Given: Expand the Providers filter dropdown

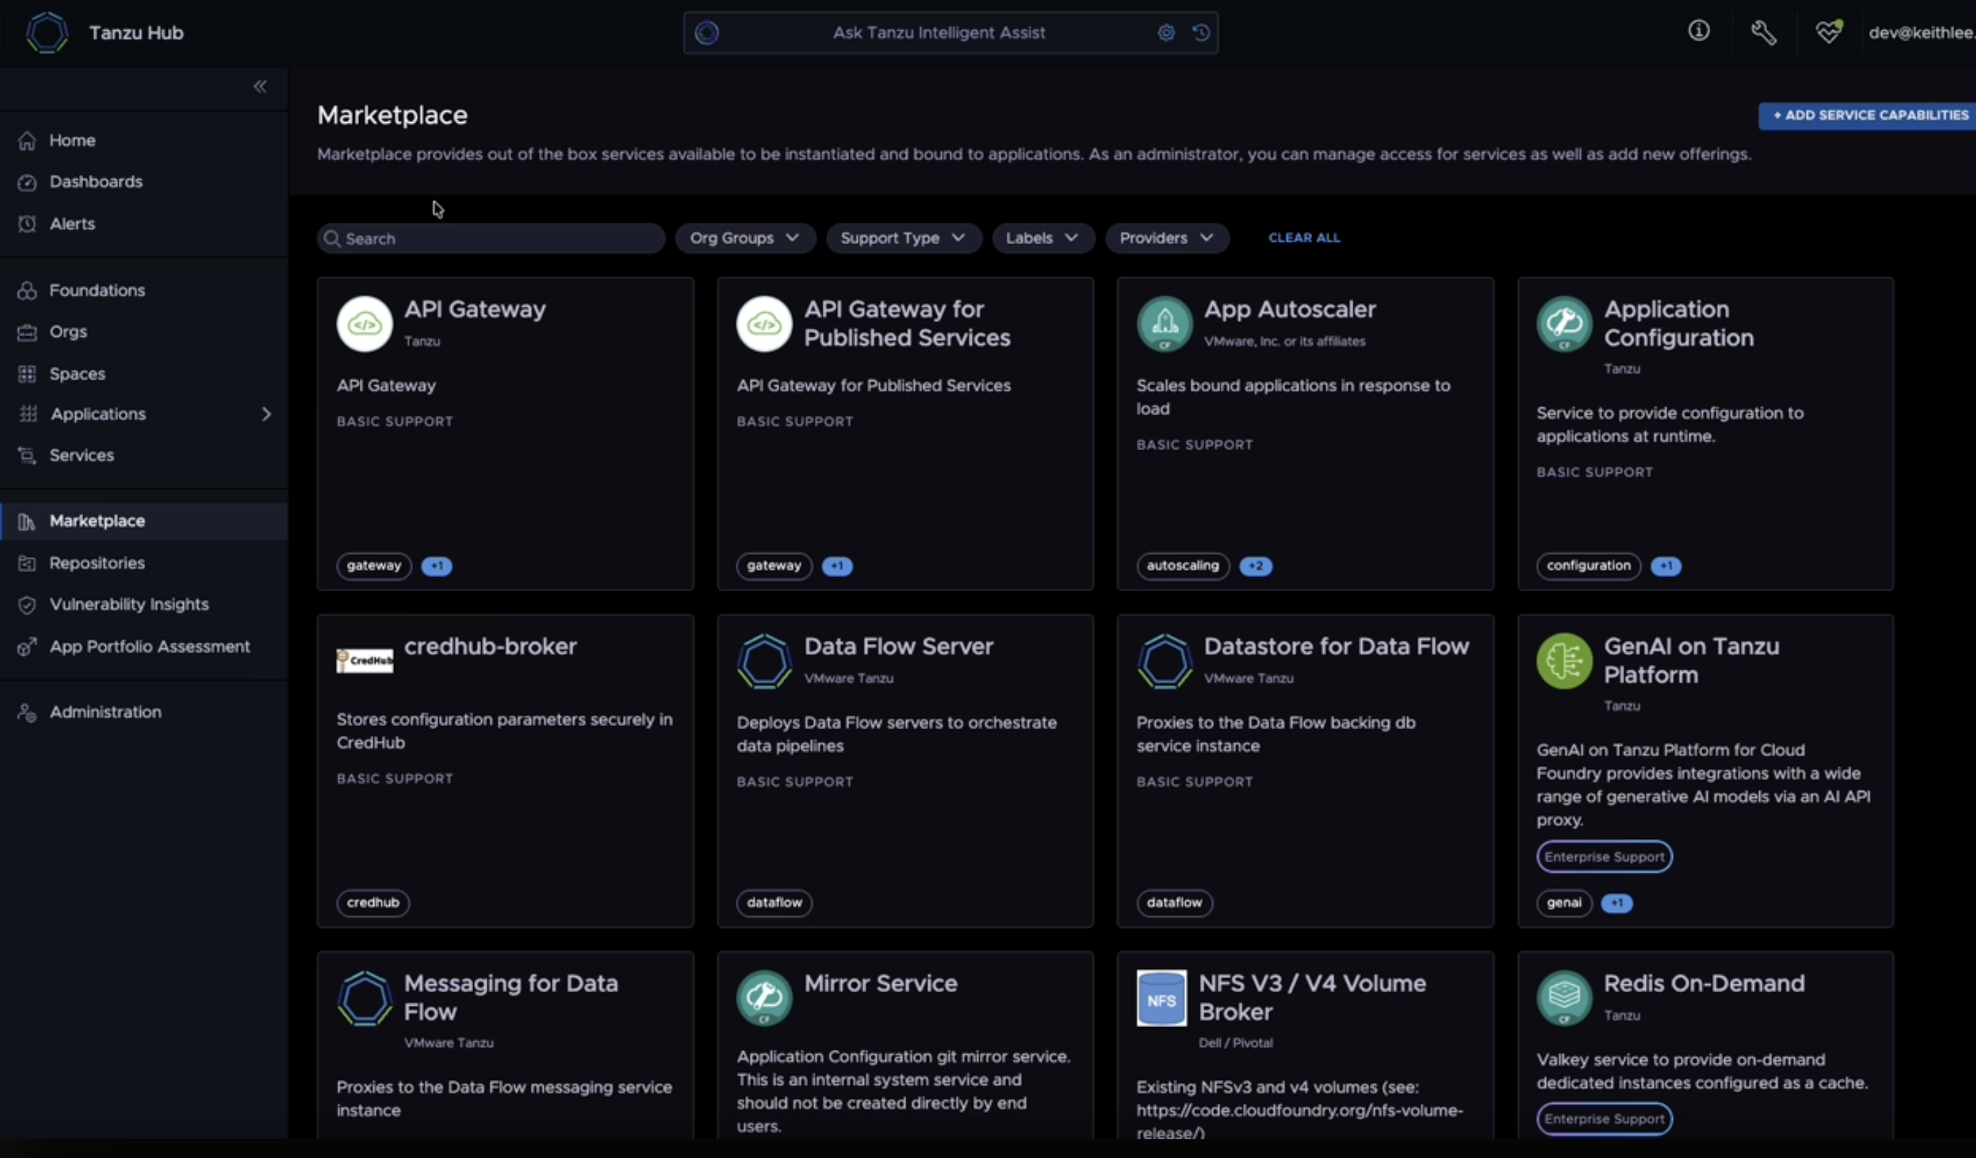Looking at the screenshot, I should [1166, 238].
